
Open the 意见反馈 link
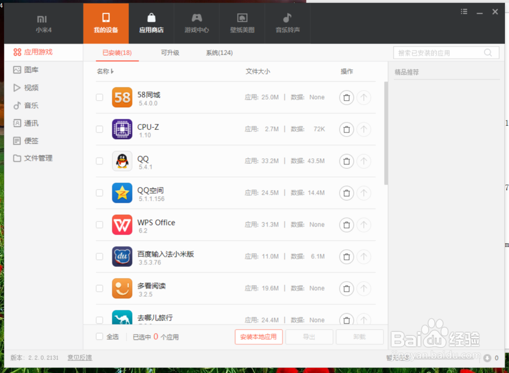pos(79,357)
